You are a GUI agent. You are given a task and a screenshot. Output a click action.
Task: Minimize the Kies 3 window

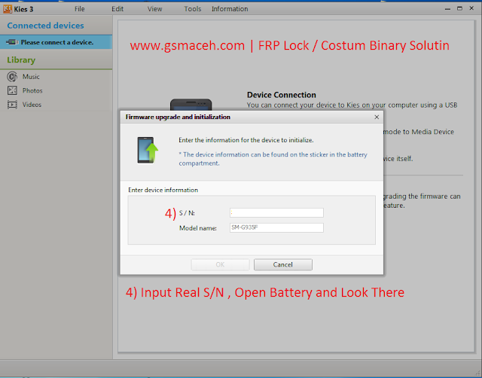coord(447,9)
